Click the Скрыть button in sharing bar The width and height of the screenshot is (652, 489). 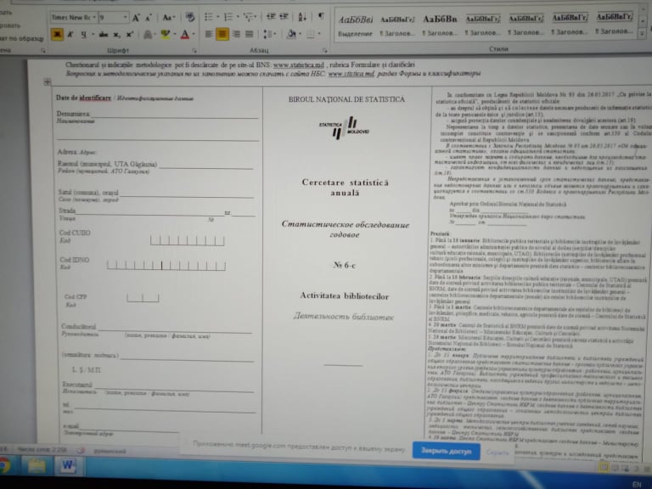(x=498, y=452)
